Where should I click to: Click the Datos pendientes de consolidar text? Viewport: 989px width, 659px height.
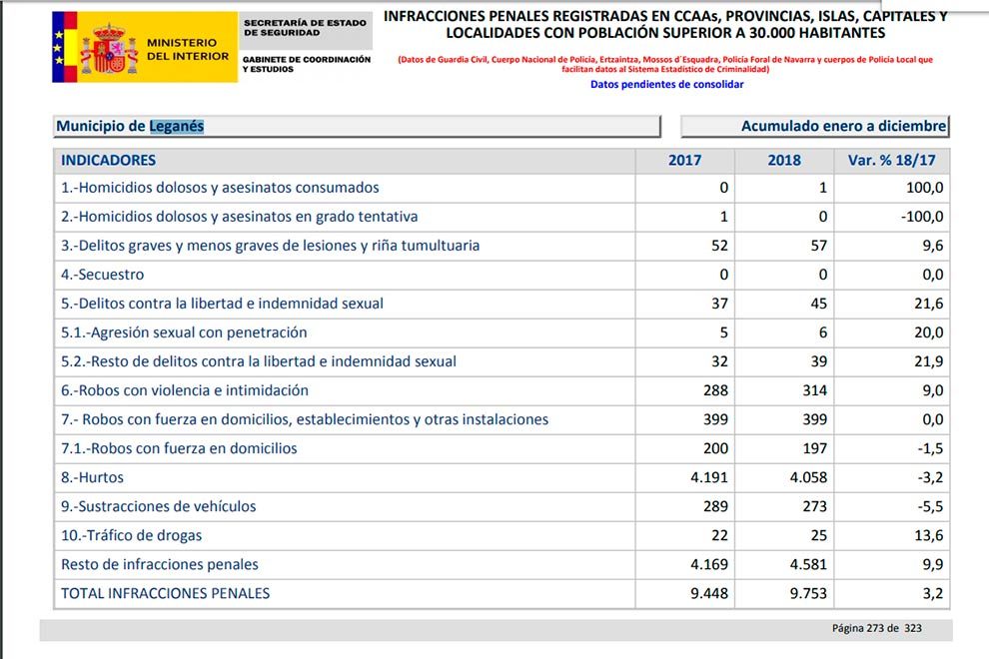[666, 85]
